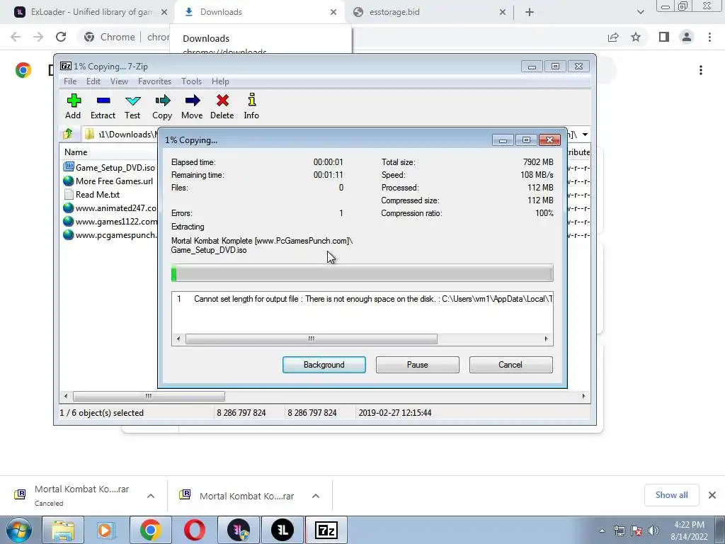The image size is (725, 544).
Task: Click the Add toolbar icon in 7-Zip
Action: pos(73,106)
